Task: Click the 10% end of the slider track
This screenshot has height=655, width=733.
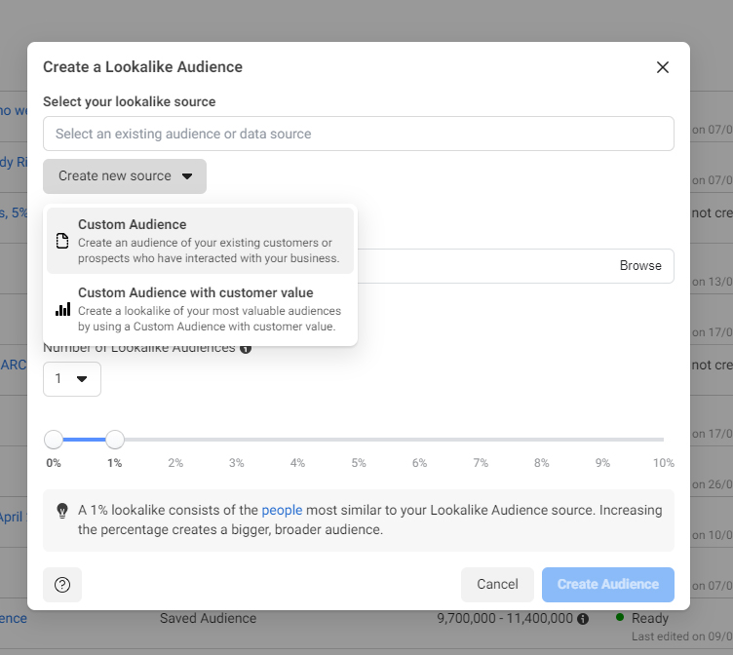Action: coord(663,441)
